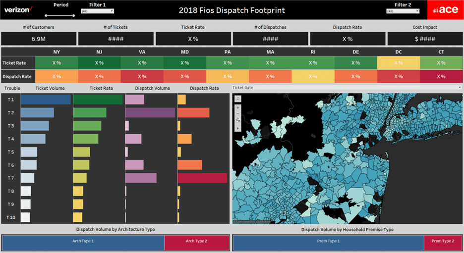Viewport: 464px width, 253px height.
Task: Open the Ticket Rate map measure selector
Action: (x=347, y=88)
